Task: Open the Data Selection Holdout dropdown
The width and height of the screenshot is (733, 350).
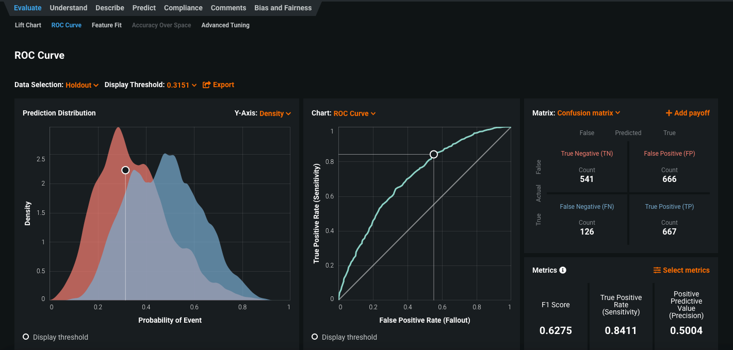Action: pos(82,85)
